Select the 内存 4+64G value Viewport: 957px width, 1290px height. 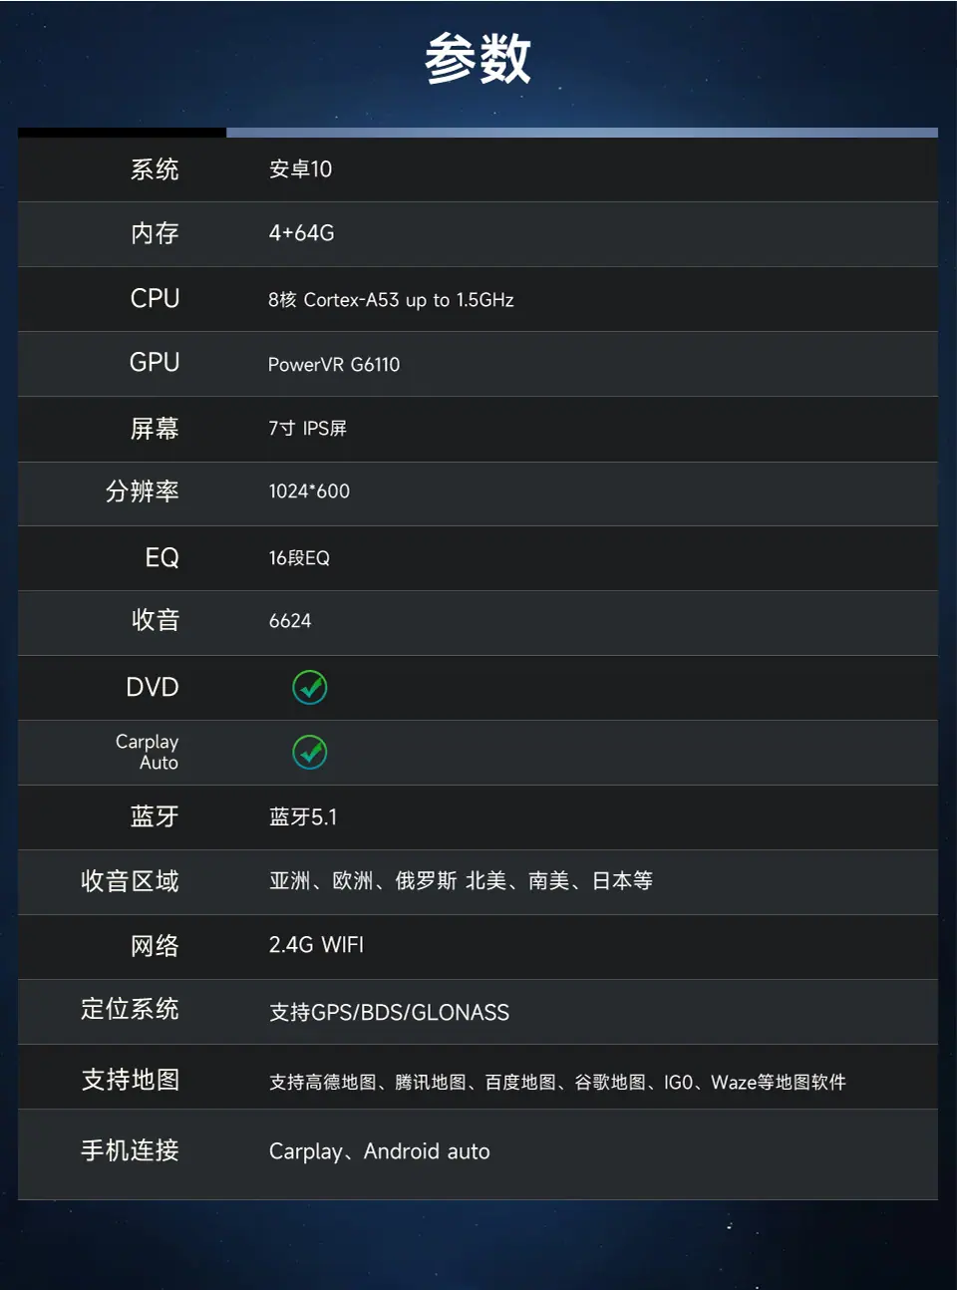pyautogui.click(x=301, y=233)
